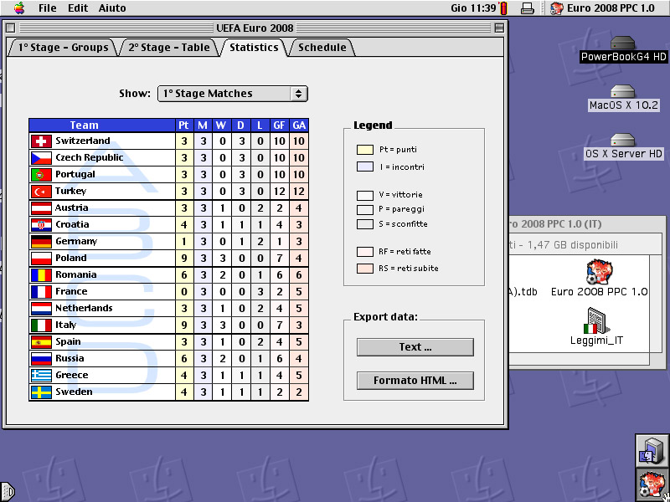The height and width of the screenshot is (502, 670).
Task: Click the team name Czech Republic
Action: pyautogui.click(x=90, y=157)
